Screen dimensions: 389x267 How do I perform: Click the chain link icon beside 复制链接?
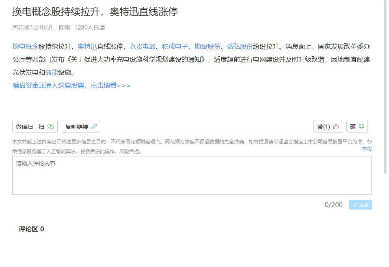(x=94, y=127)
